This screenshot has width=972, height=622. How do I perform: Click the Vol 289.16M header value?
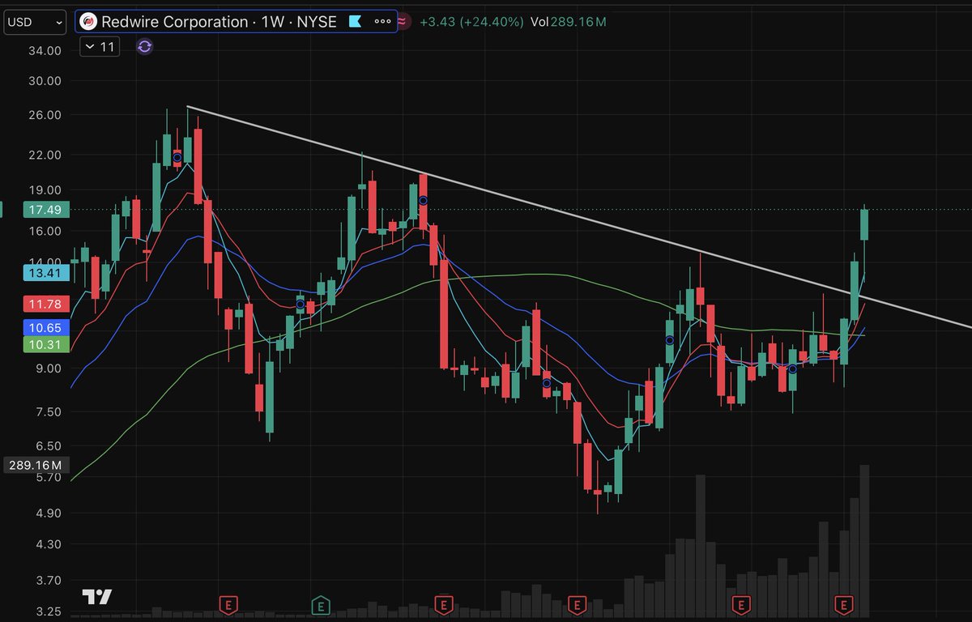click(x=568, y=22)
